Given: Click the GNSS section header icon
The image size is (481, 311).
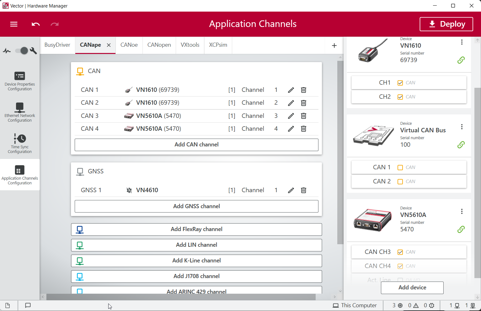Looking at the screenshot, I should click(80, 172).
